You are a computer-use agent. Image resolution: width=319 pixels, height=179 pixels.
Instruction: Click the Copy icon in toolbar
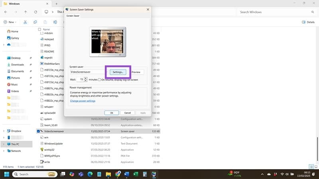pyautogui.click(x=35, y=22)
